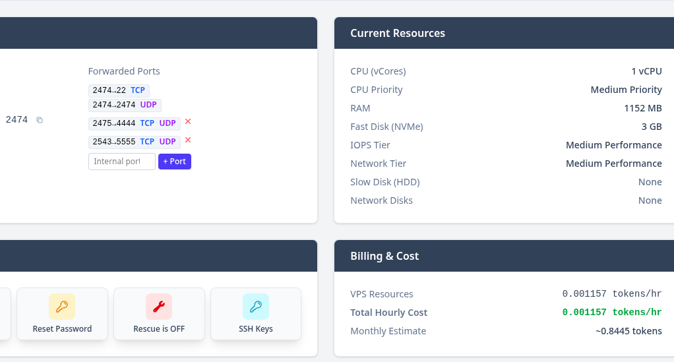Screen dimensions: 674x362
Task: Copy the port number 2474
Action: click(x=40, y=120)
